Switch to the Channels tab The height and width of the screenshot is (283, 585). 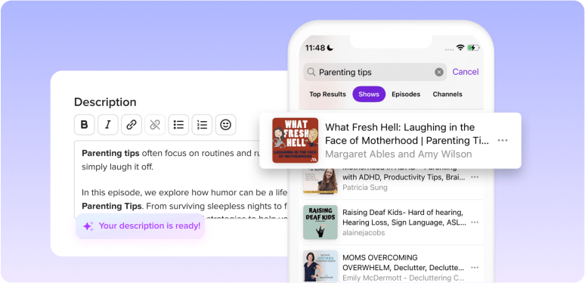click(x=447, y=94)
